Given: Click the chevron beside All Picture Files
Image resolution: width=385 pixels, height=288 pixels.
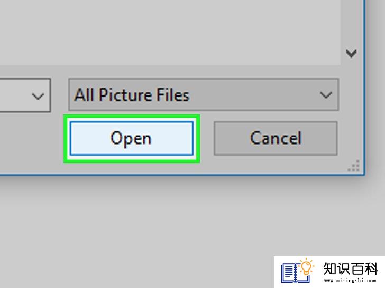Looking at the screenshot, I should (x=326, y=95).
